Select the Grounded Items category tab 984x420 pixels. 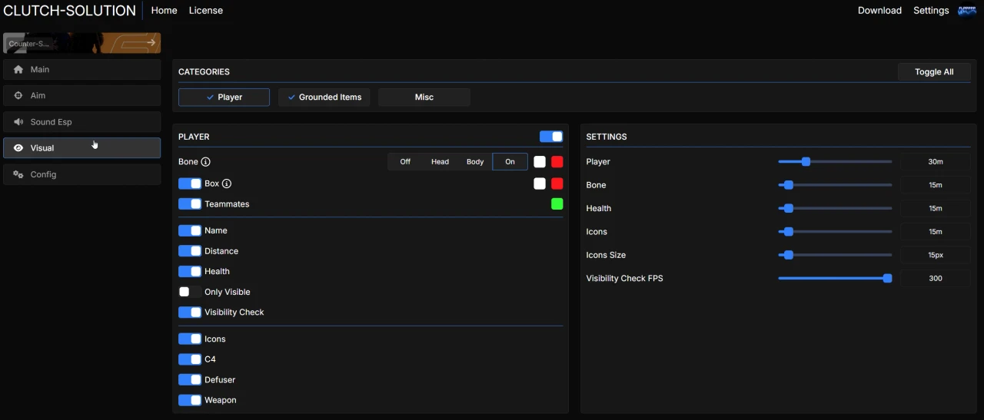click(x=324, y=98)
